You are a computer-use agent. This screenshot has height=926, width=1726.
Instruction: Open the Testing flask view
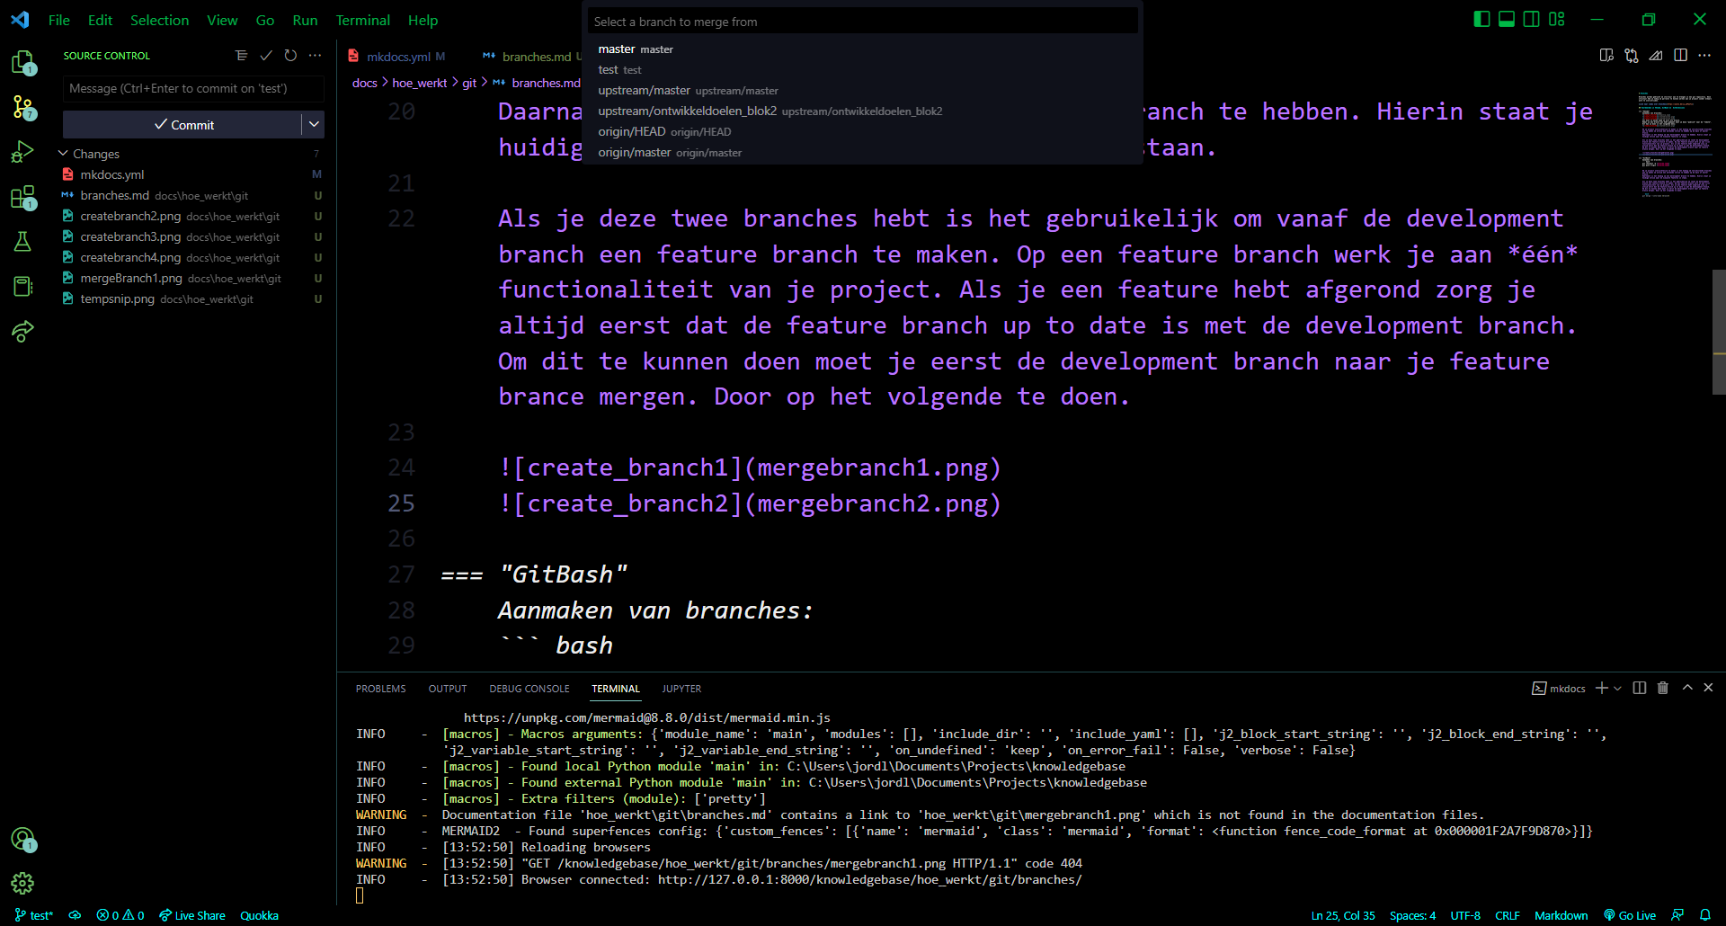click(22, 241)
